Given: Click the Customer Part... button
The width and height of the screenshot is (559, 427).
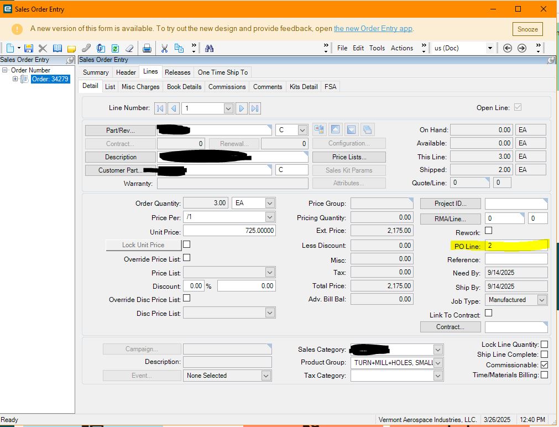Looking at the screenshot, I should pyautogui.click(x=121, y=170).
